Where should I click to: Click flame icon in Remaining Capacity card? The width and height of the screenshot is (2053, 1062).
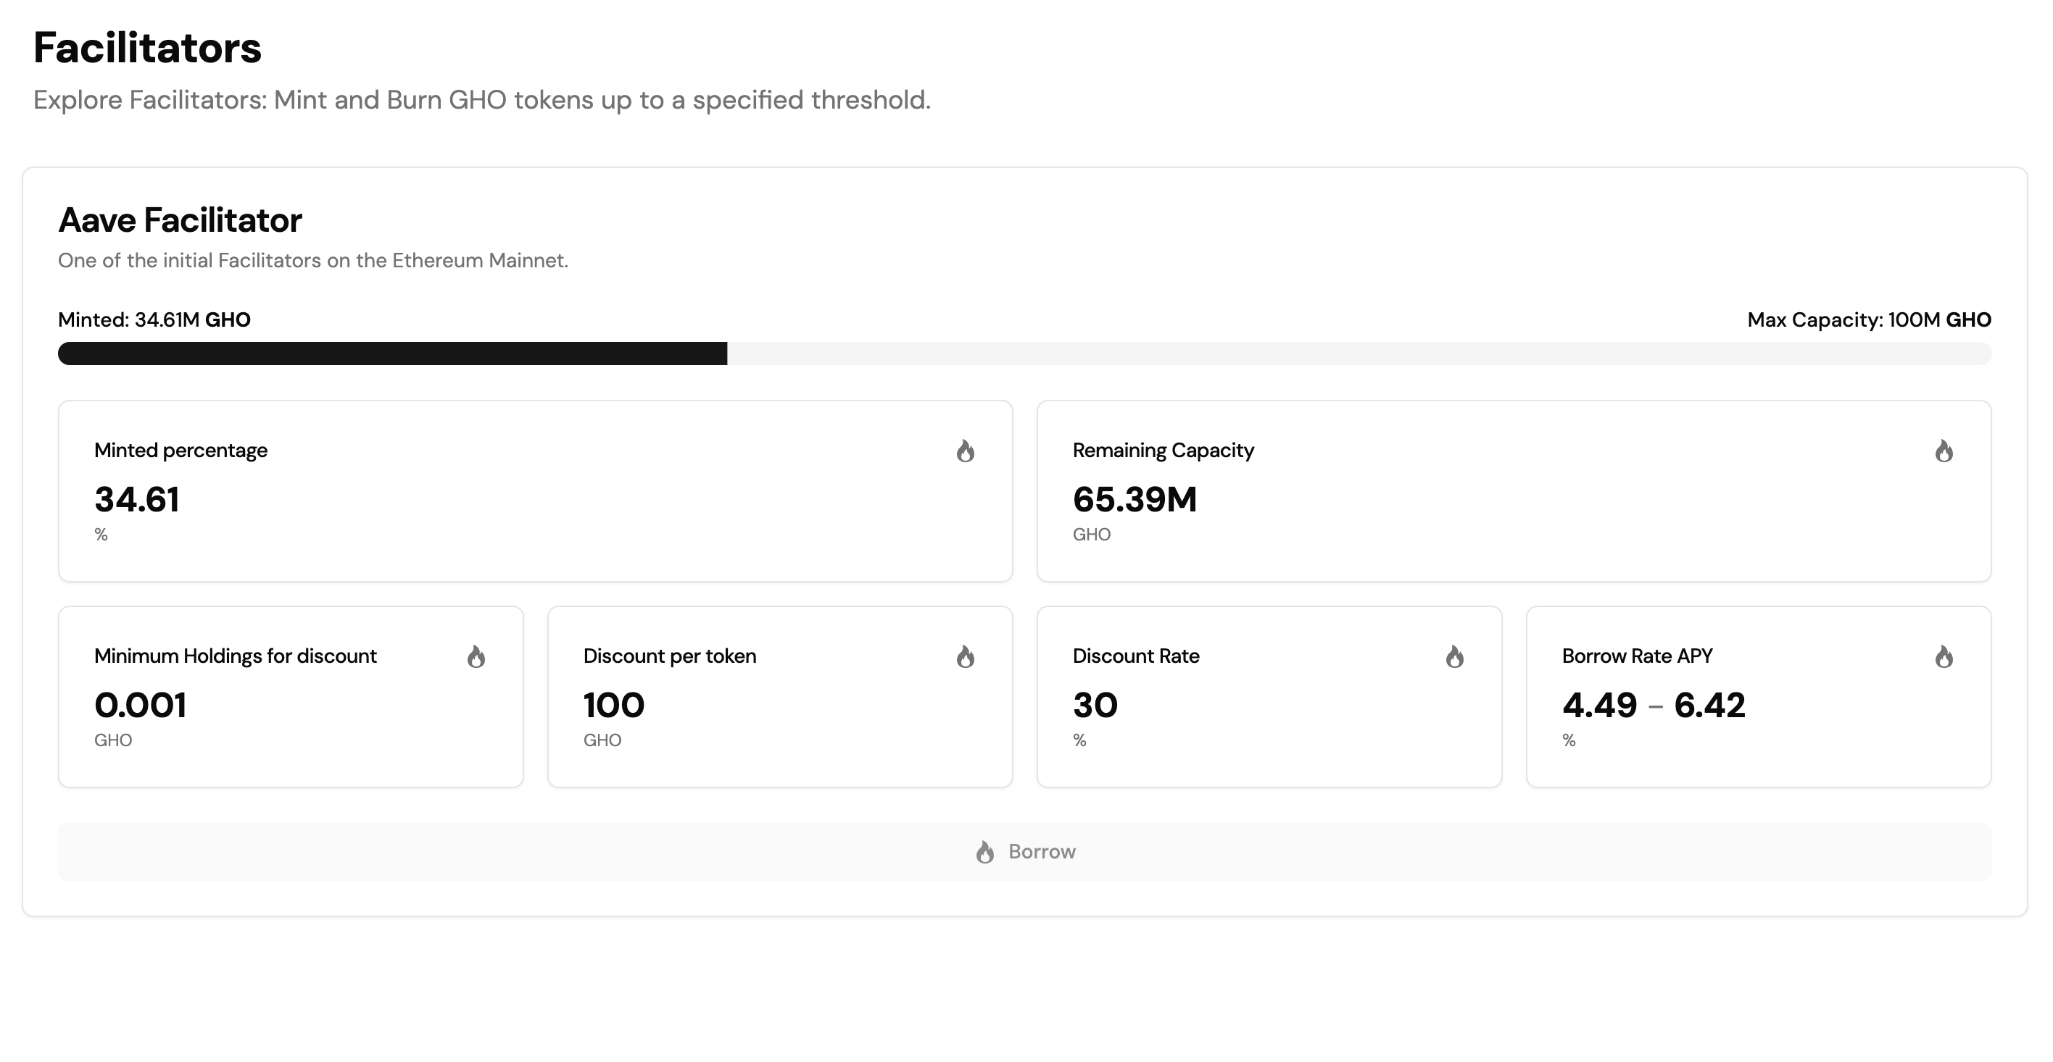click(1944, 451)
